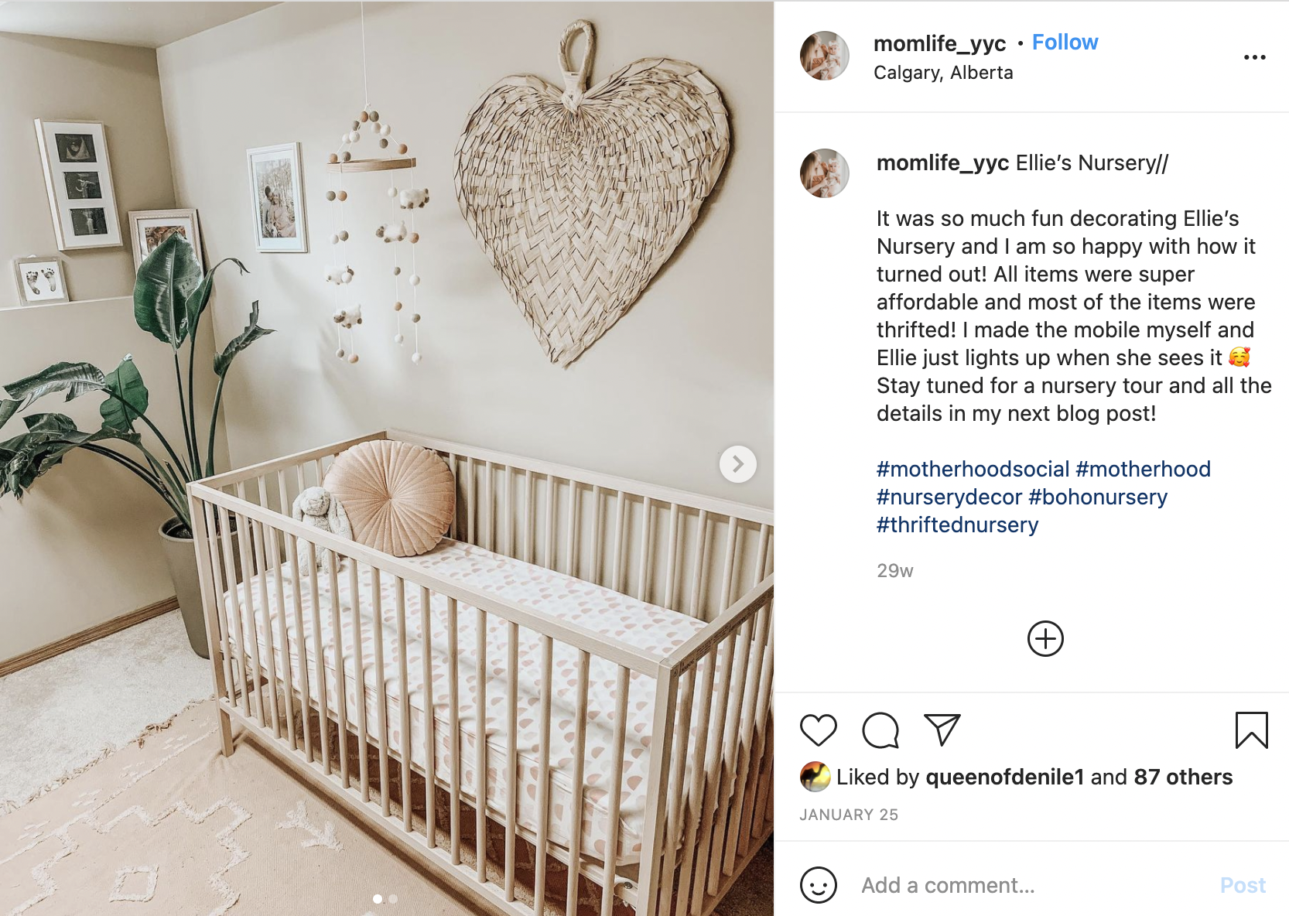This screenshot has height=916, width=1289.
Task: Click the header profile picture of momlife_yyc
Action: [x=824, y=56]
